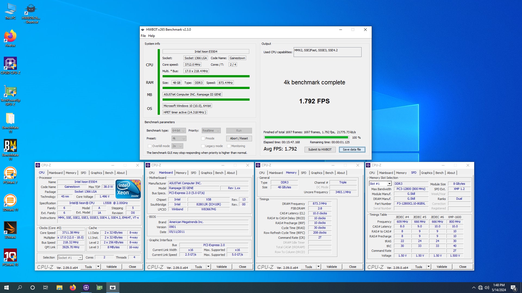The height and width of the screenshot is (293, 522).
Task: Launch Firefox from the desktop
Action: pyautogui.click(x=10, y=39)
